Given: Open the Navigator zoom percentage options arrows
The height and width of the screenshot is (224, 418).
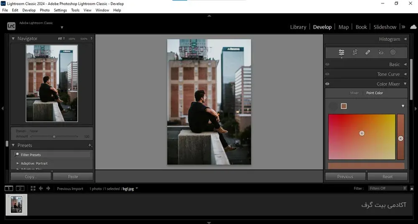Looking at the screenshot, I should [92, 38].
